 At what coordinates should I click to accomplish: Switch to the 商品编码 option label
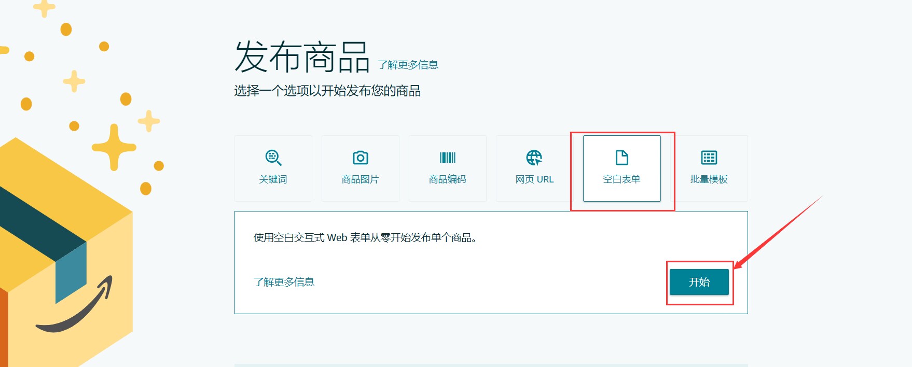coord(447,179)
